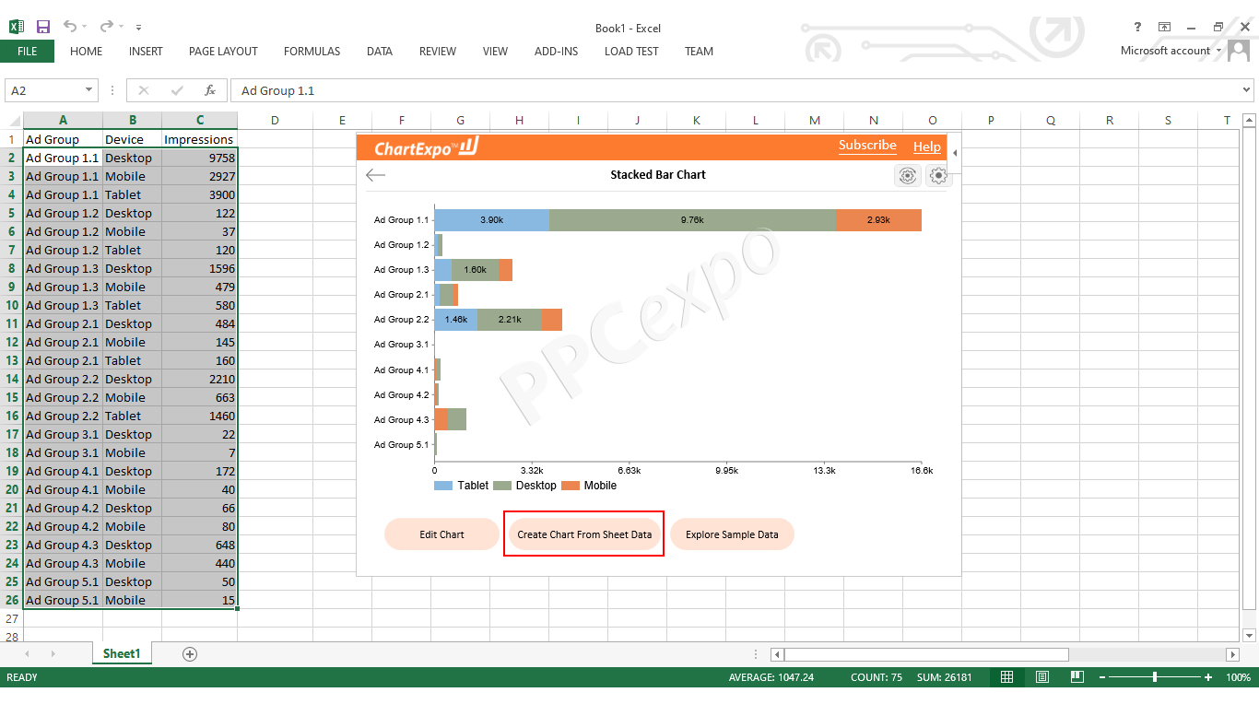The width and height of the screenshot is (1259, 704).
Task: Open Page Break Preview from the status bar
Action: 1077,676
